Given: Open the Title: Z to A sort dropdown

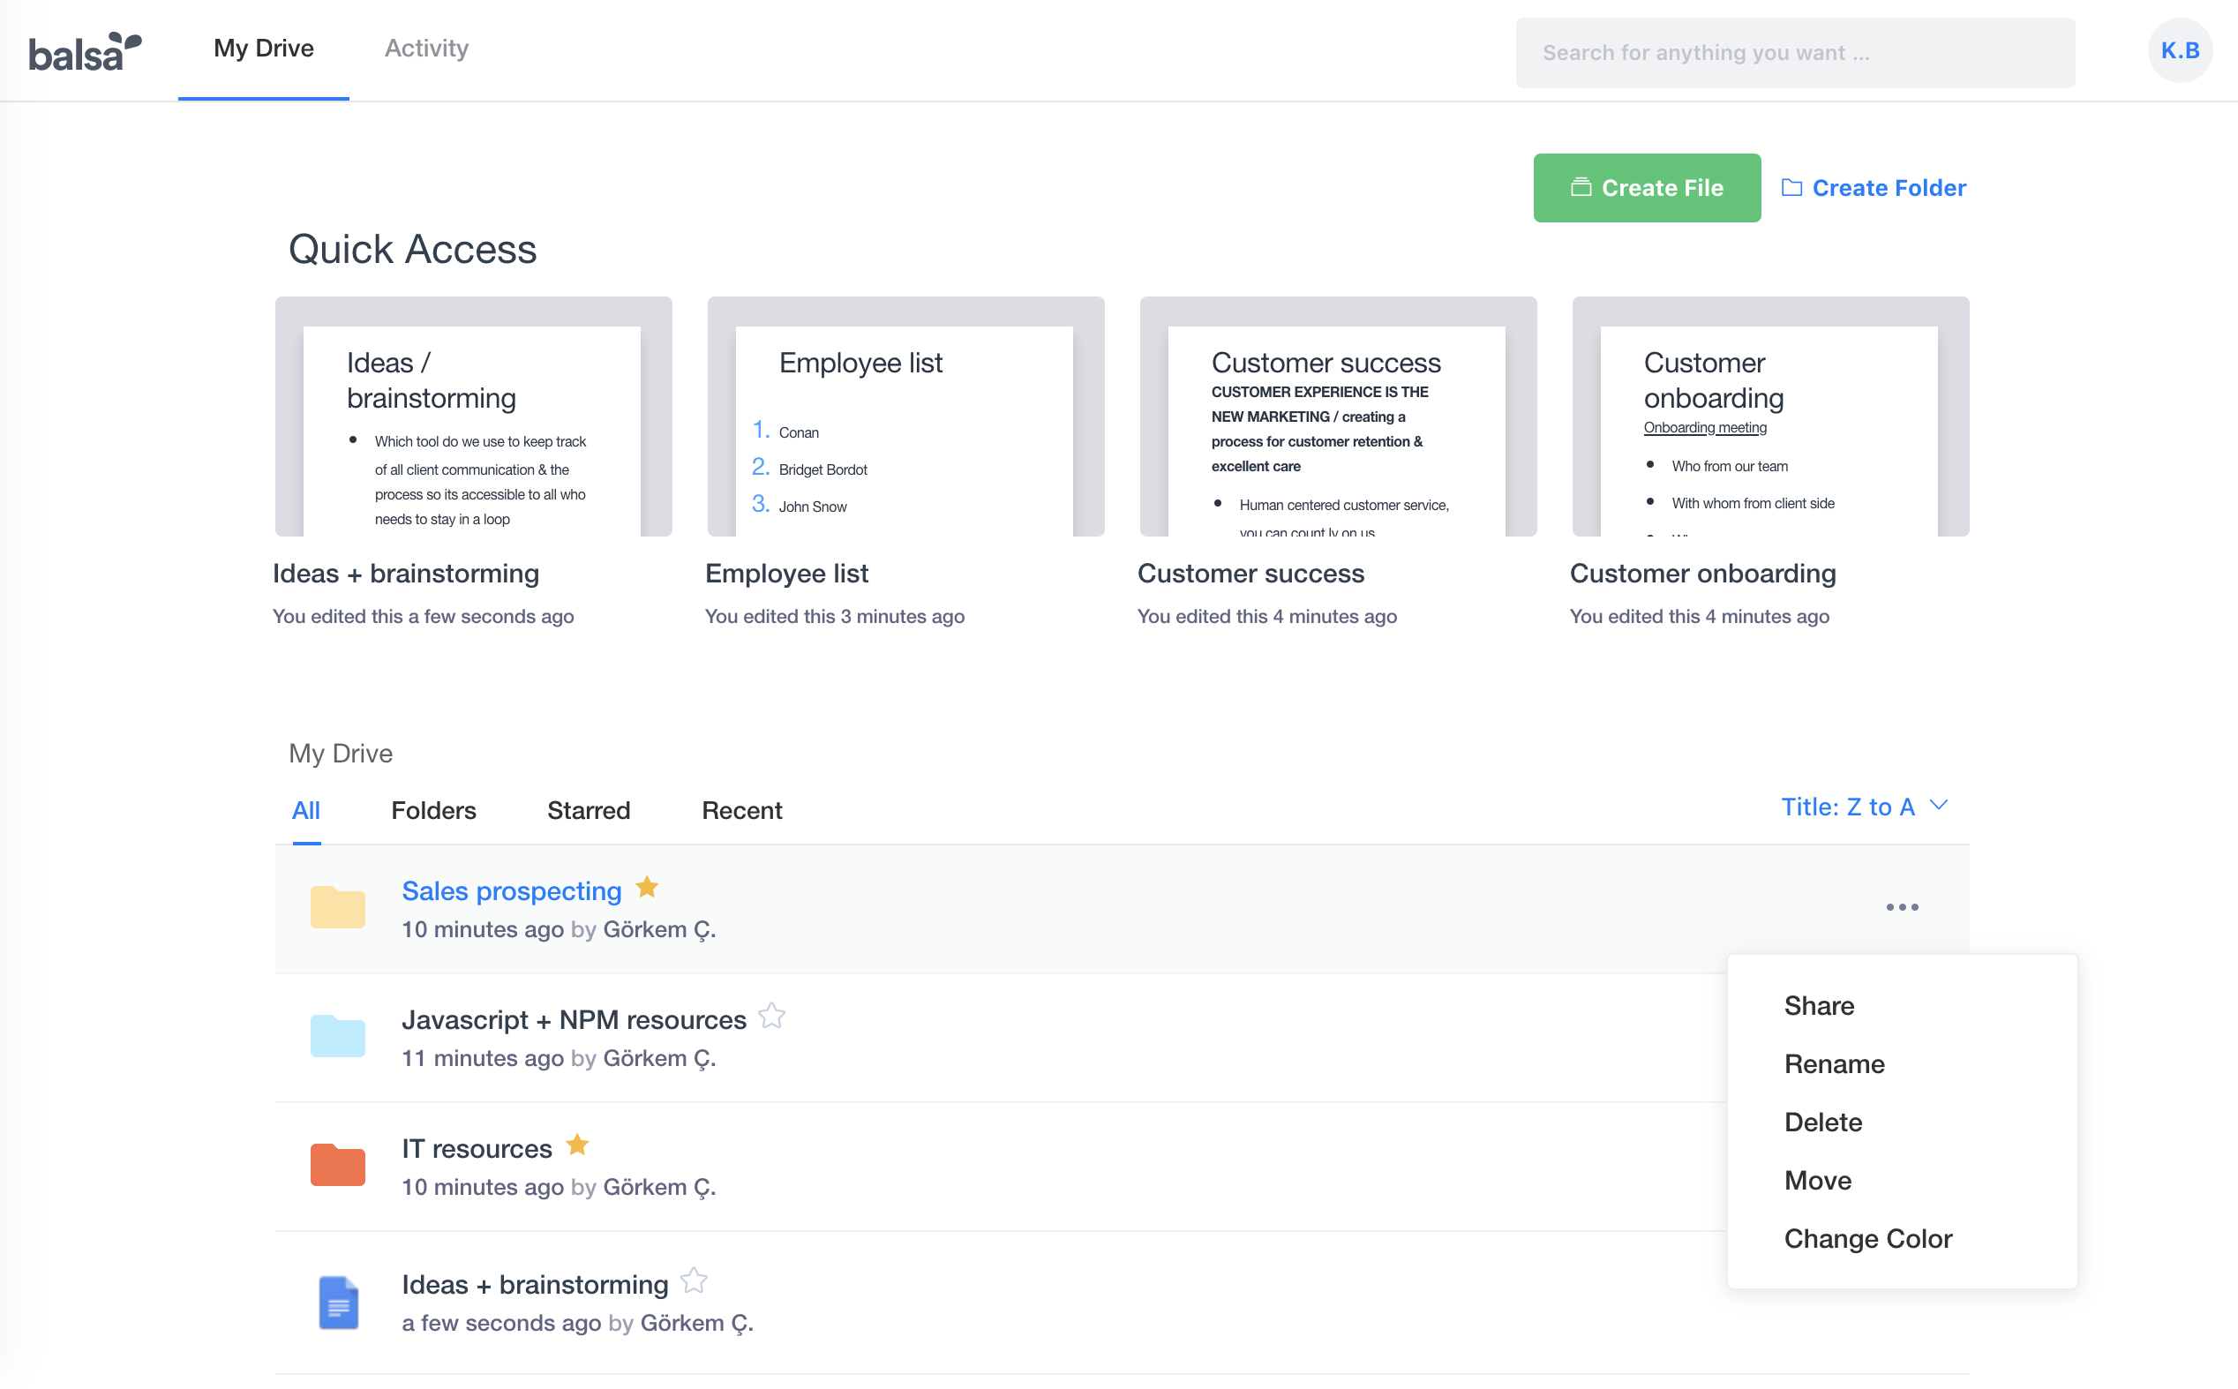Looking at the screenshot, I should coord(1864,807).
